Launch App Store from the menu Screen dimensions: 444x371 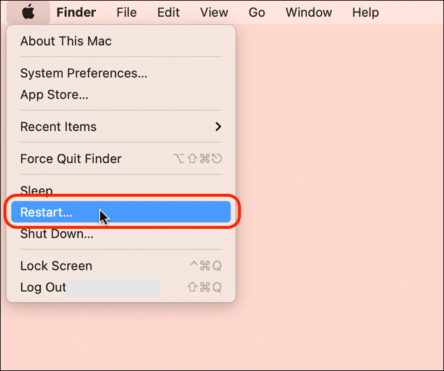(55, 95)
